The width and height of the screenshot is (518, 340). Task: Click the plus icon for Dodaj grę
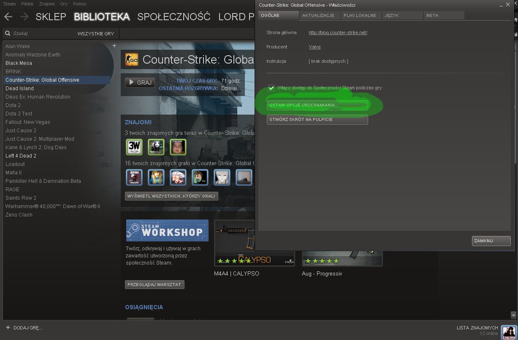pos(8,327)
